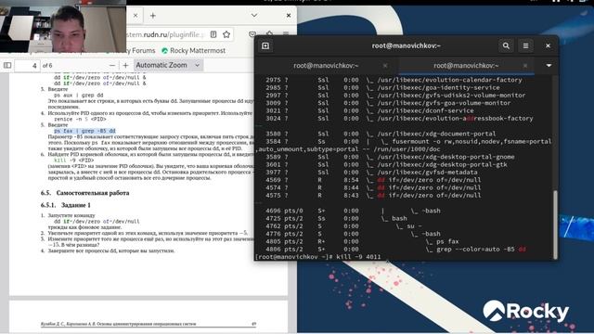Viewport: 594px width, 334px height.
Task: Click the 'renice -n 5 <PID>' command text
Action: click(80, 119)
